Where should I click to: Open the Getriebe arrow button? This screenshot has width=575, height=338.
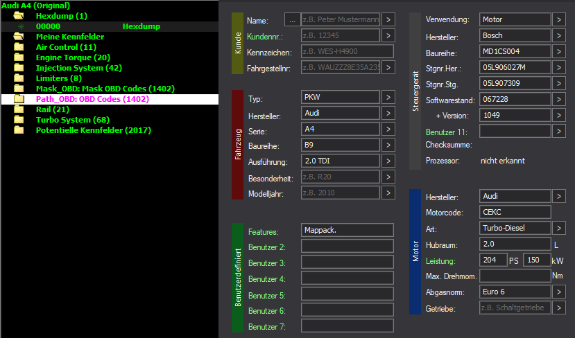coord(559,308)
